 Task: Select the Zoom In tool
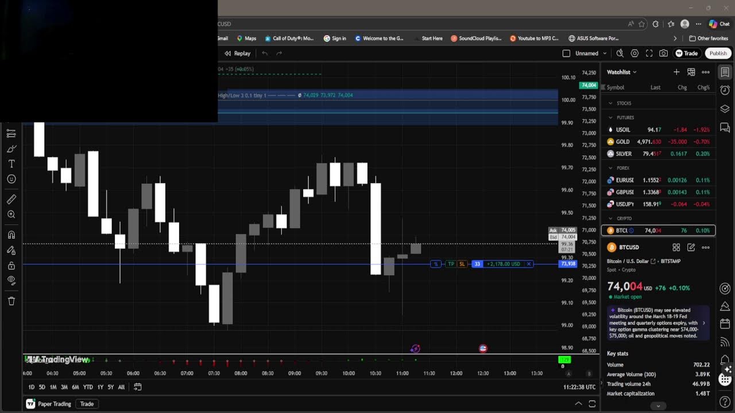pyautogui.click(x=11, y=215)
